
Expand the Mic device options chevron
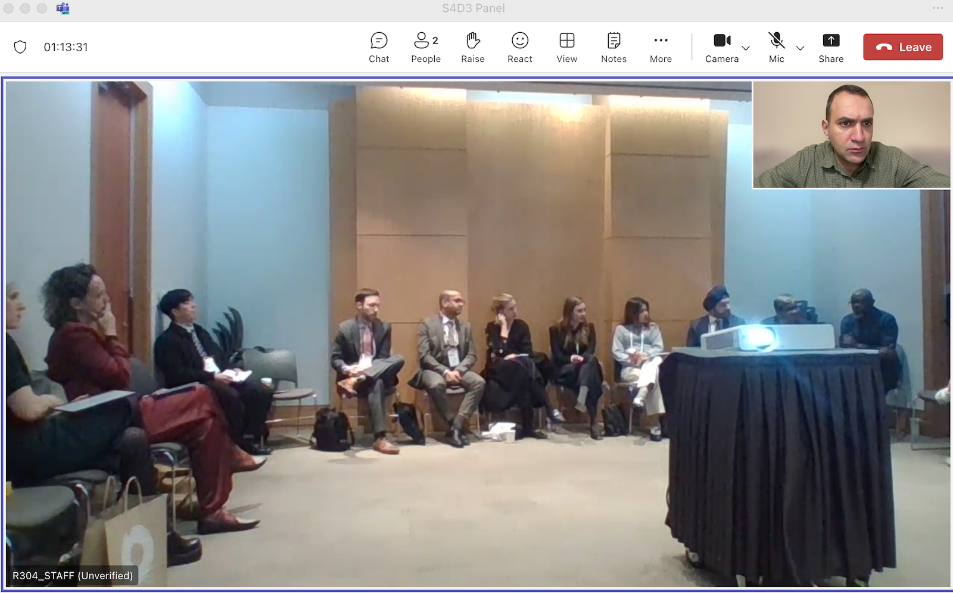800,48
